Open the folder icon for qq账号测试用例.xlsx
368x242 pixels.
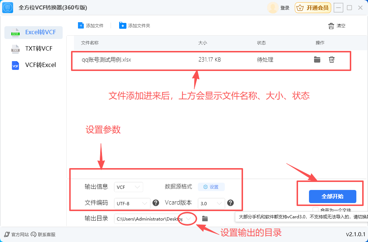click(x=317, y=59)
